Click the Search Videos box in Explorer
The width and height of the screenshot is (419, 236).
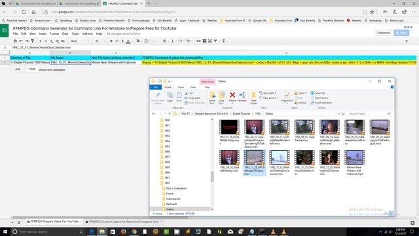(x=369, y=113)
